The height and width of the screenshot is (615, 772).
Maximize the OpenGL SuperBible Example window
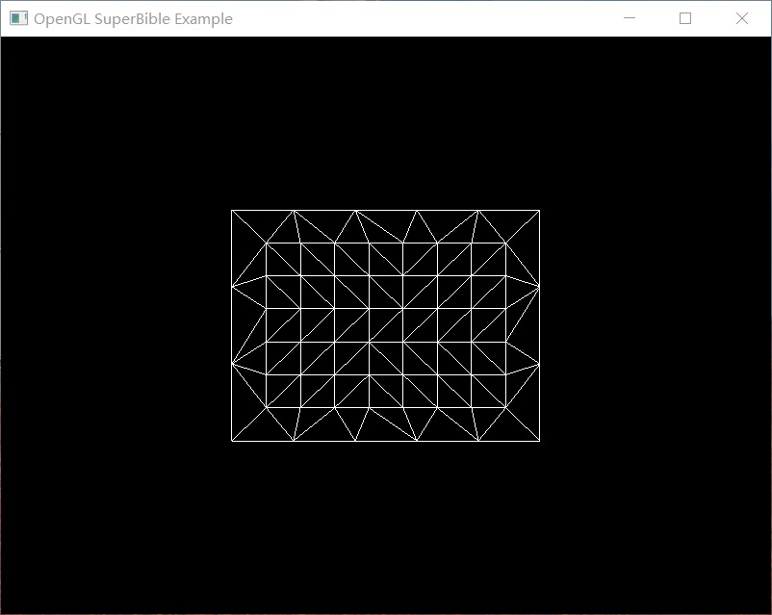click(685, 18)
